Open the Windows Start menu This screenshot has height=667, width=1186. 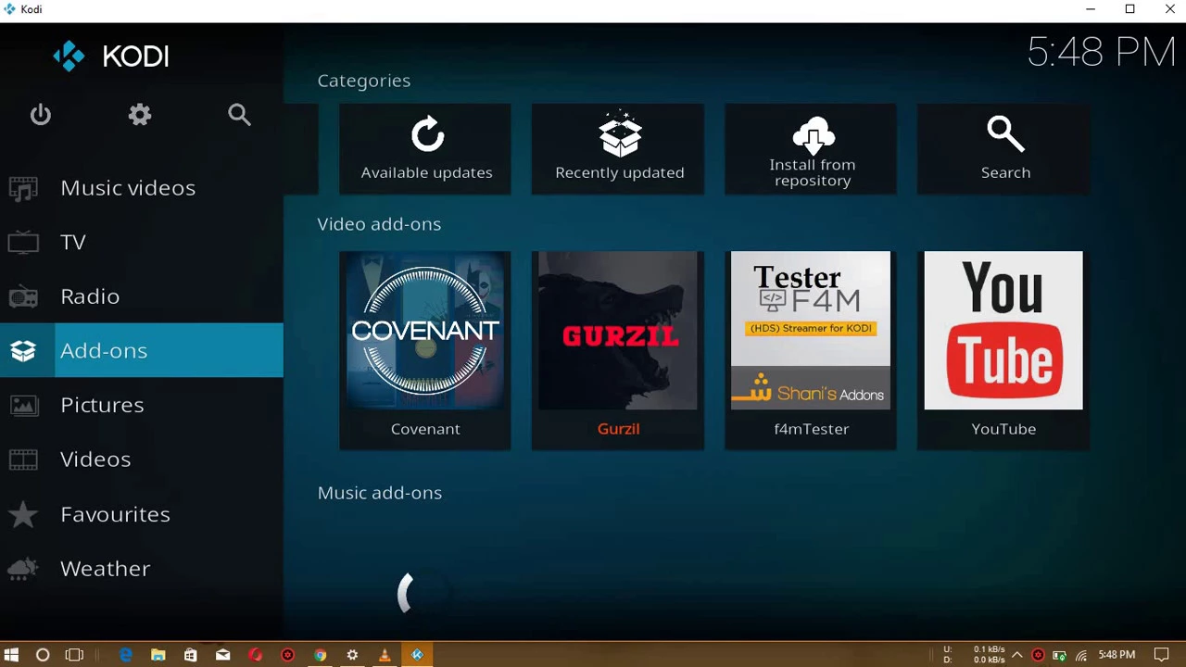pyautogui.click(x=12, y=655)
